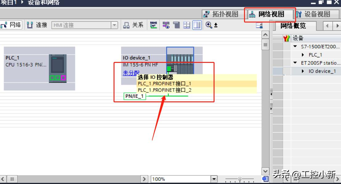Toggle the highlighted table view icon
The height and width of the screenshot is (184, 341).
tap(197, 25)
